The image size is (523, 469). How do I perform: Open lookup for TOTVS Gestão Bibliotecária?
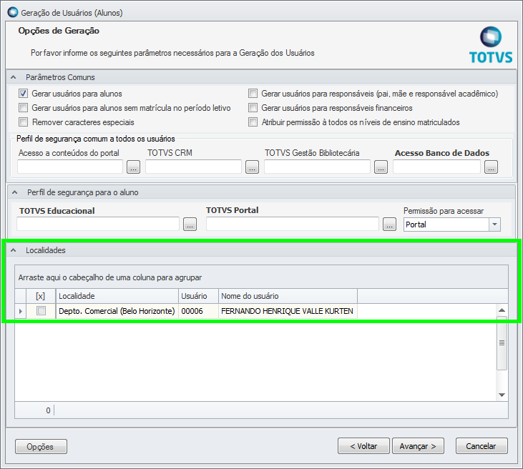381,167
